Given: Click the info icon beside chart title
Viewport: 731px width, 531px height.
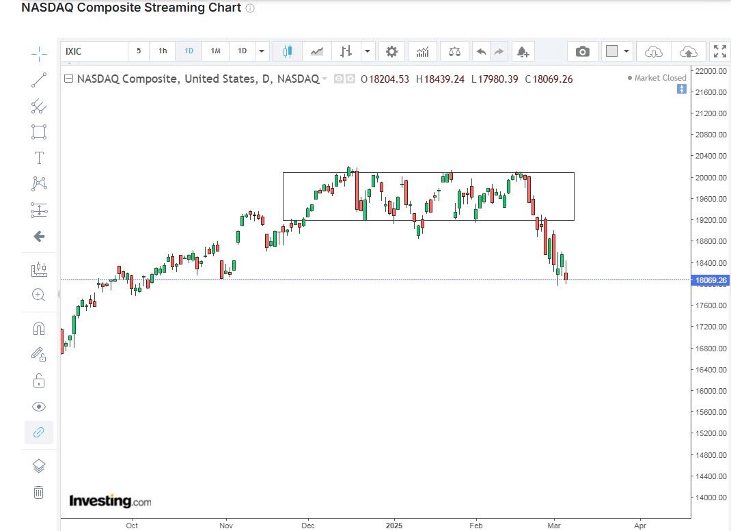Looking at the screenshot, I should [x=250, y=8].
